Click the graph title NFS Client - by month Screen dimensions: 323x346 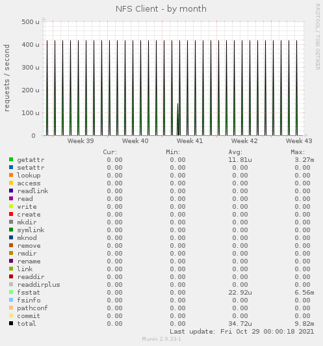pyautogui.click(x=161, y=9)
